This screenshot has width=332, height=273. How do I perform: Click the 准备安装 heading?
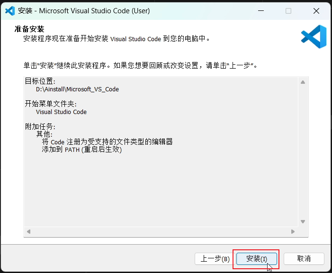coord(29,29)
